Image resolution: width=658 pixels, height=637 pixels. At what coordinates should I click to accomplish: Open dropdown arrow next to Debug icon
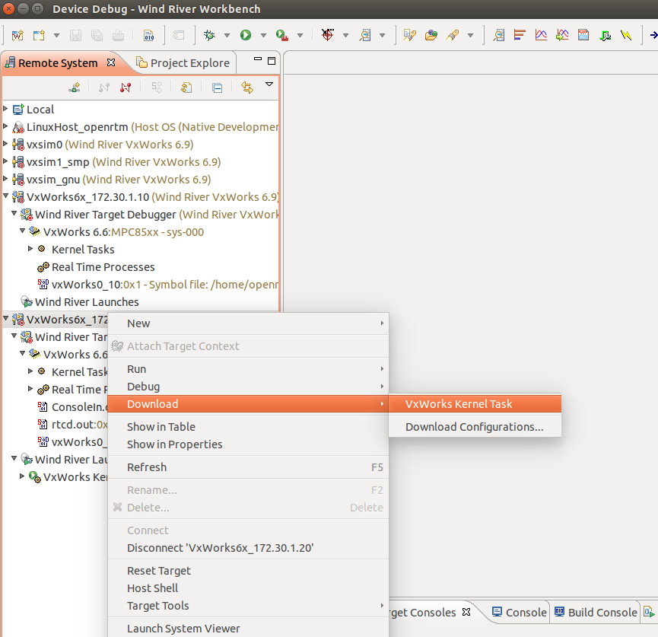coord(227,36)
